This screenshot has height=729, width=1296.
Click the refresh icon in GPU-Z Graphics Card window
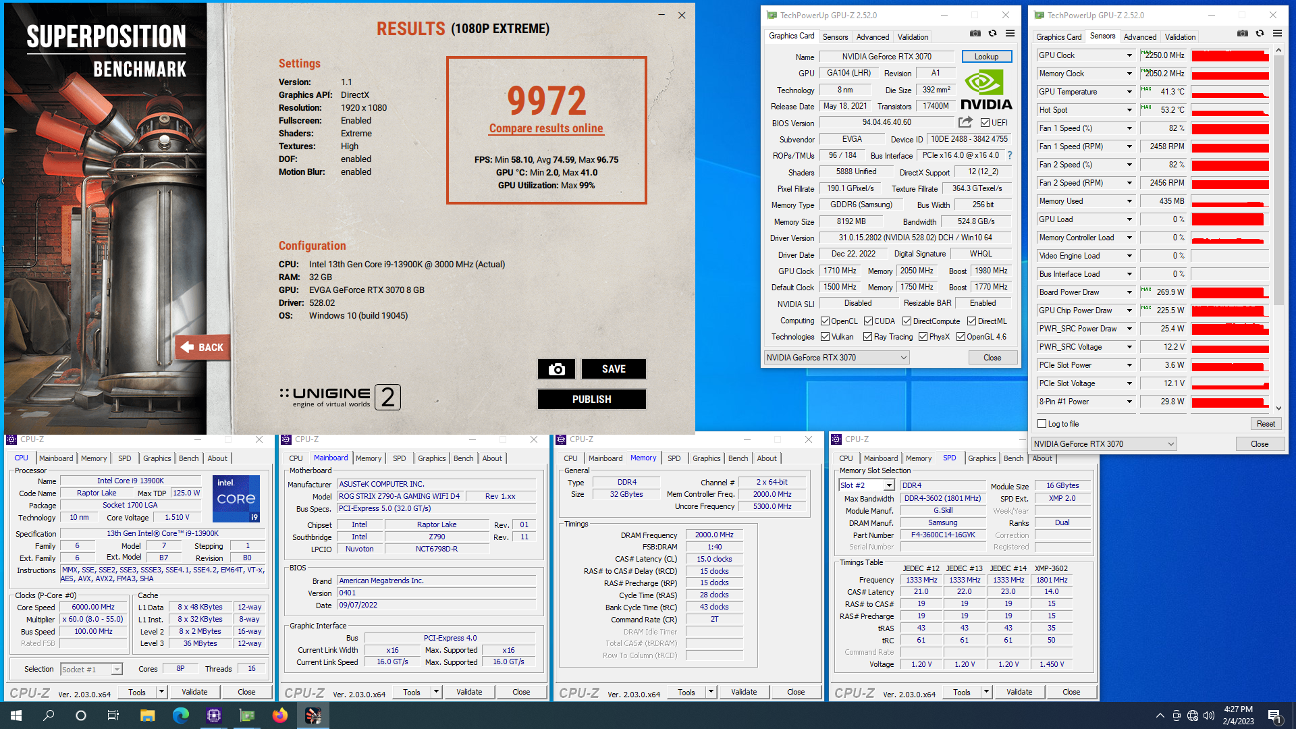[992, 33]
